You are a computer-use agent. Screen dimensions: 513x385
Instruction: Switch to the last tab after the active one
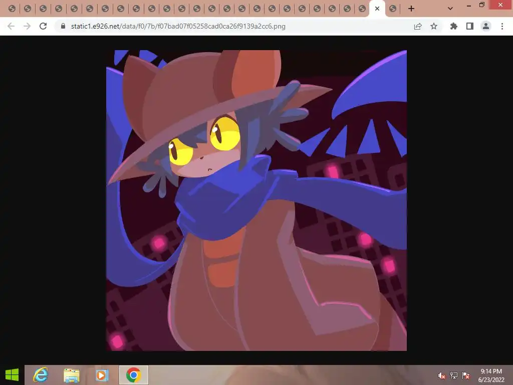(x=393, y=9)
